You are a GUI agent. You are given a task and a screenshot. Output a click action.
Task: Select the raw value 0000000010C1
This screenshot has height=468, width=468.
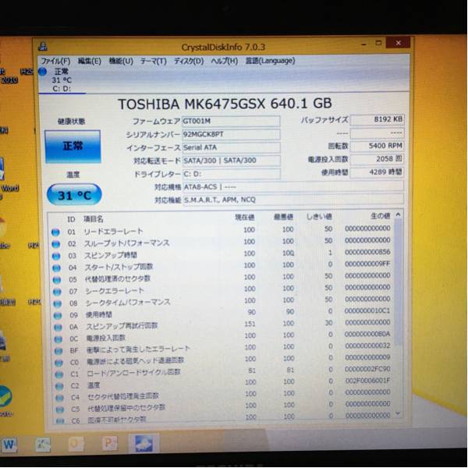[x=367, y=311]
